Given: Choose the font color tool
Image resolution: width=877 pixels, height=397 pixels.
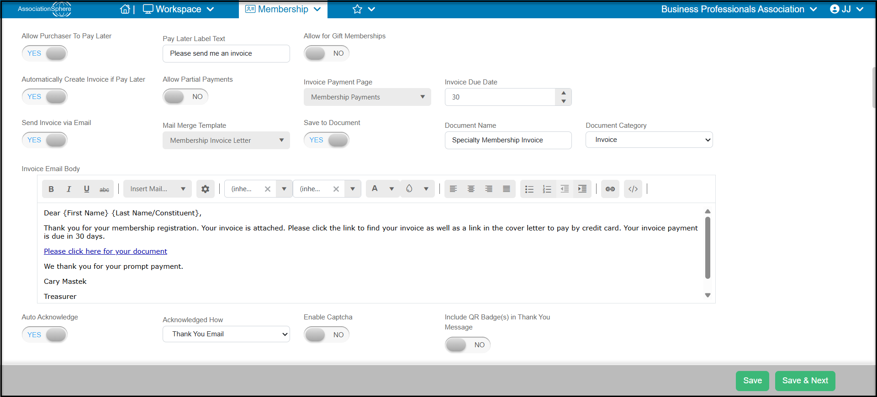Looking at the screenshot, I should point(375,188).
